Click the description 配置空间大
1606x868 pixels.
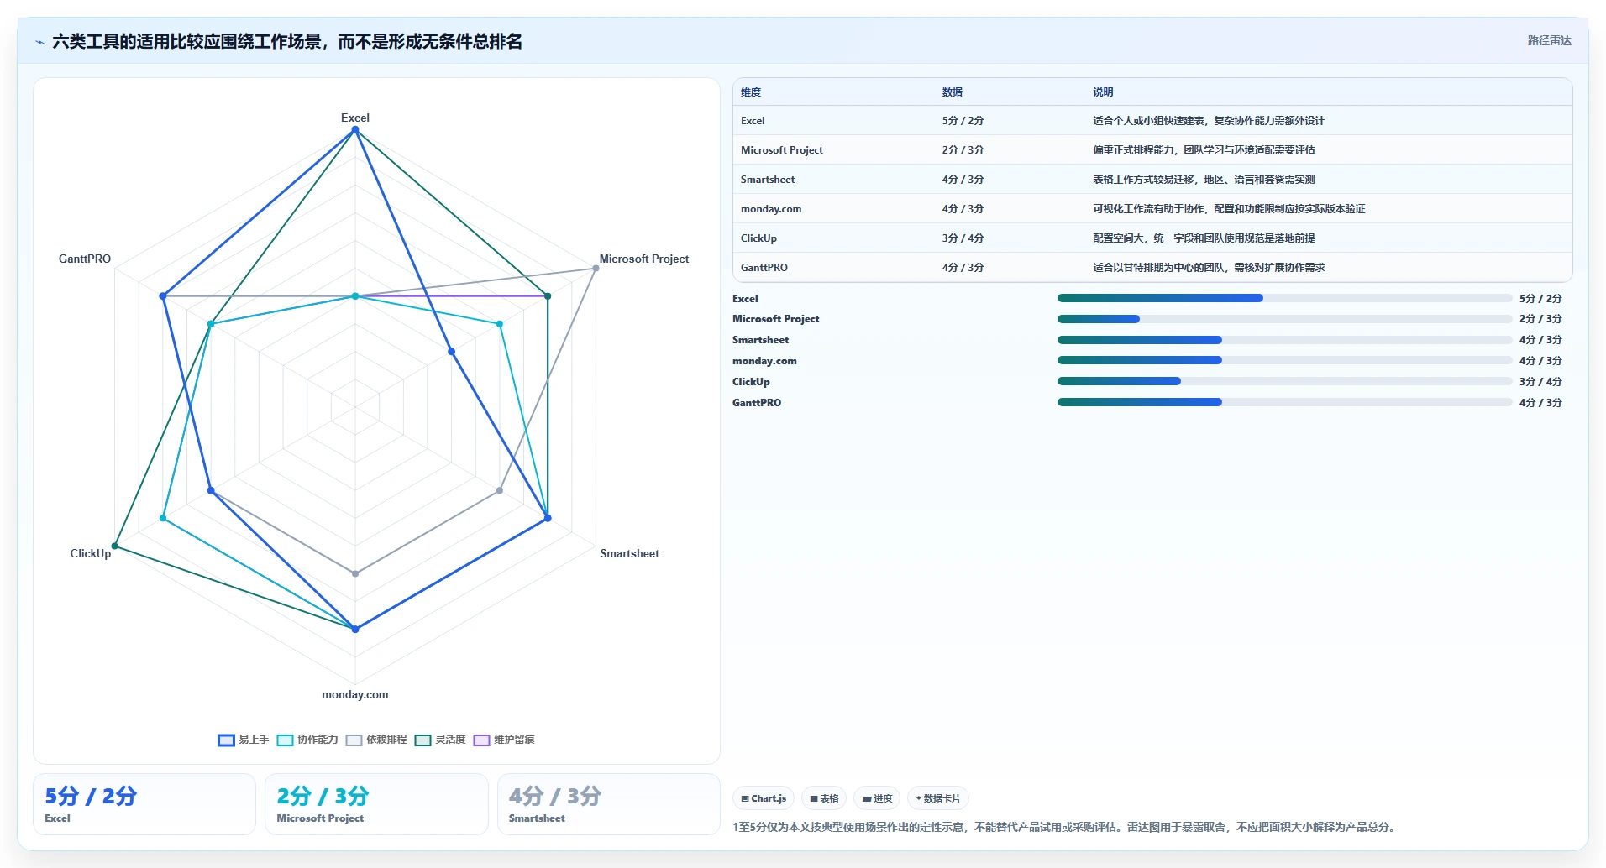(1204, 238)
